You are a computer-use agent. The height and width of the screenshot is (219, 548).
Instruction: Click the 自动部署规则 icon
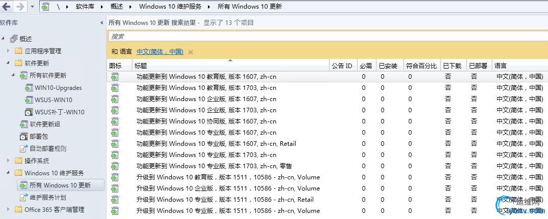[x=24, y=149]
